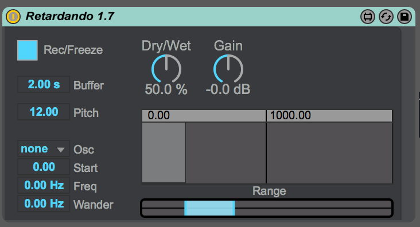Click the Wander label

click(x=94, y=205)
